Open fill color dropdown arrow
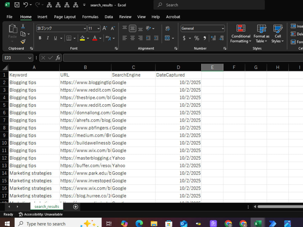 [x=88, y=38]
